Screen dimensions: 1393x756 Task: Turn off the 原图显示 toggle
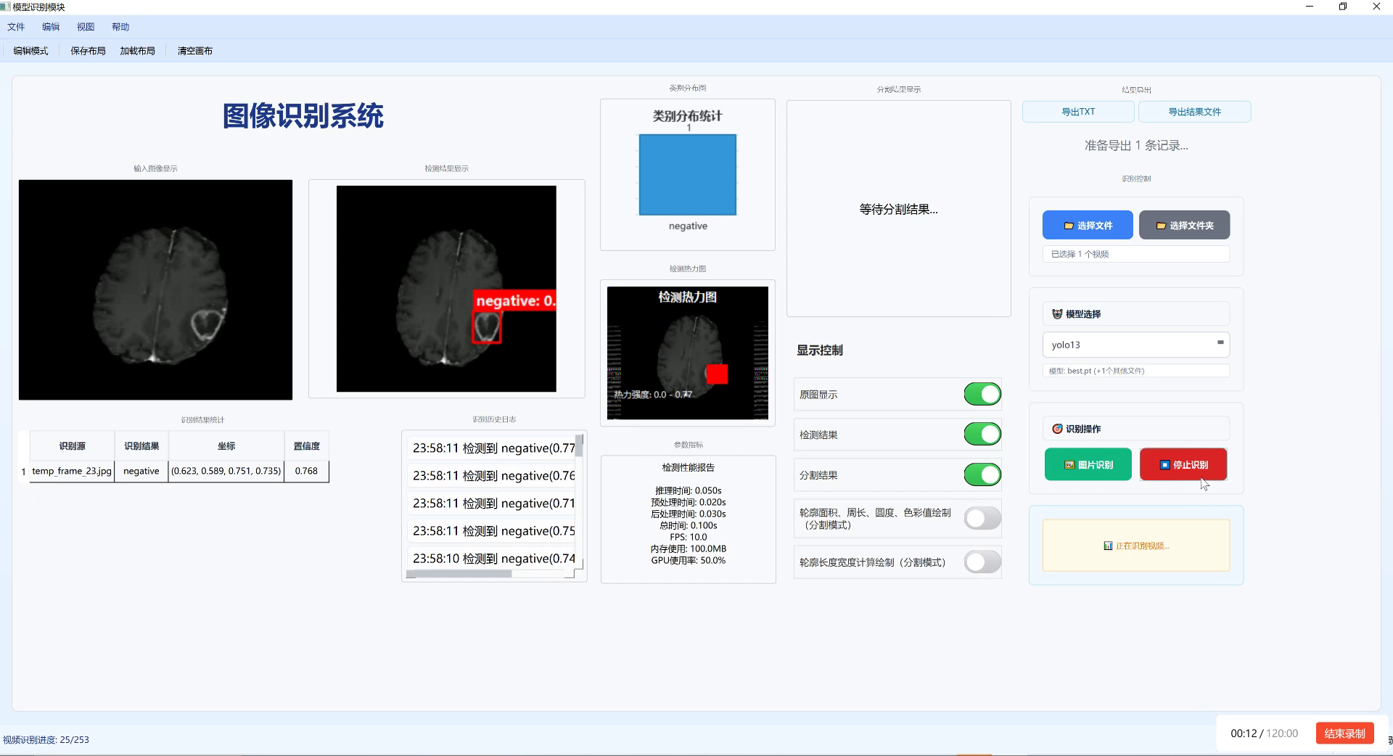(x=982, y=394)
